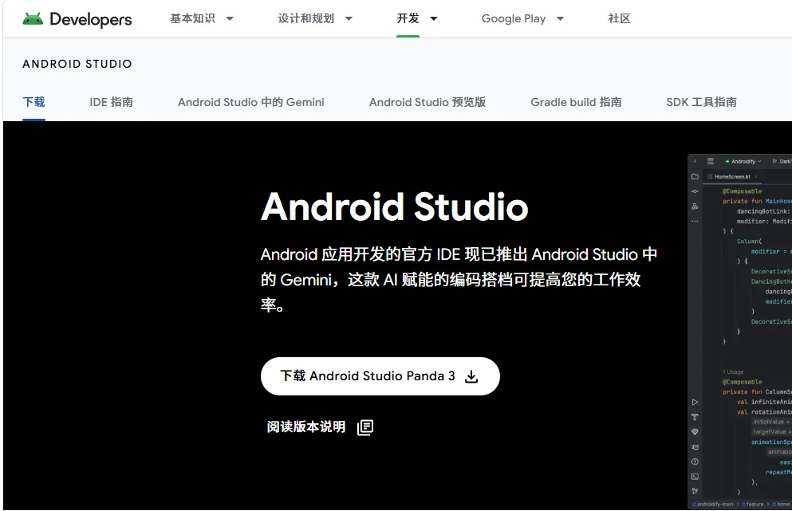Select the 下载 tab
Viewport: 792px width, 511px height.
pyautogui.click(x=33, y=102)
